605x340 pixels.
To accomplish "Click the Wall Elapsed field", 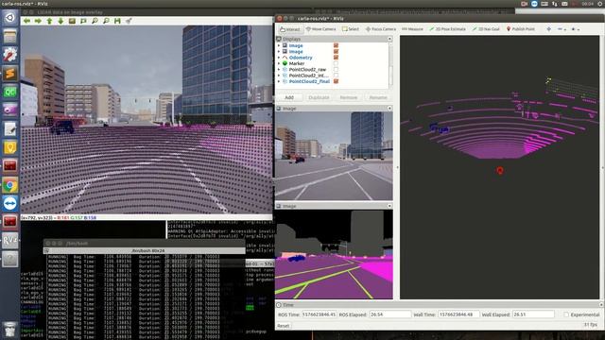I will tap(533, 314).
